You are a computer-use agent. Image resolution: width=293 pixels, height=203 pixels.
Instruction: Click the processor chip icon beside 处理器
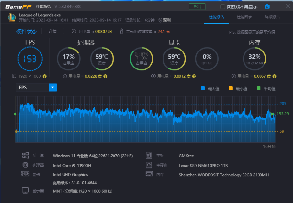point(25,165)
